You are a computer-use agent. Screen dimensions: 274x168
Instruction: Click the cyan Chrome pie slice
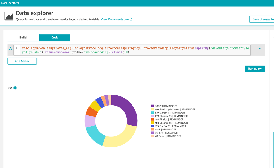[x=94, y=135]
